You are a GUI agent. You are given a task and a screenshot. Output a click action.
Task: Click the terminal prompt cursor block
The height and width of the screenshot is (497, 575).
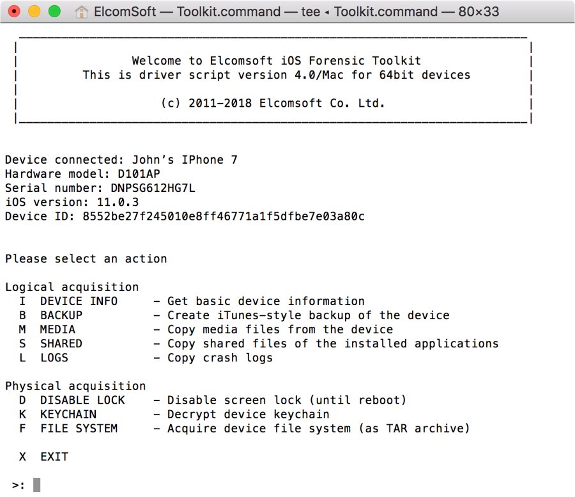tap(37, 485)
